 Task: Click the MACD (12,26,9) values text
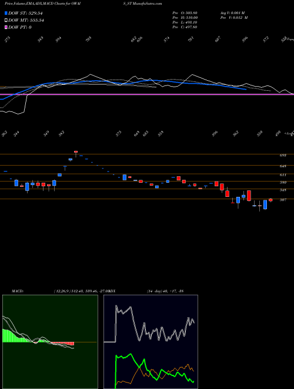pos(81,291)
